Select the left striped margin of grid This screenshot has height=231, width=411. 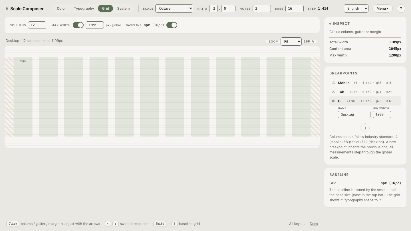[x=9, y=97]
